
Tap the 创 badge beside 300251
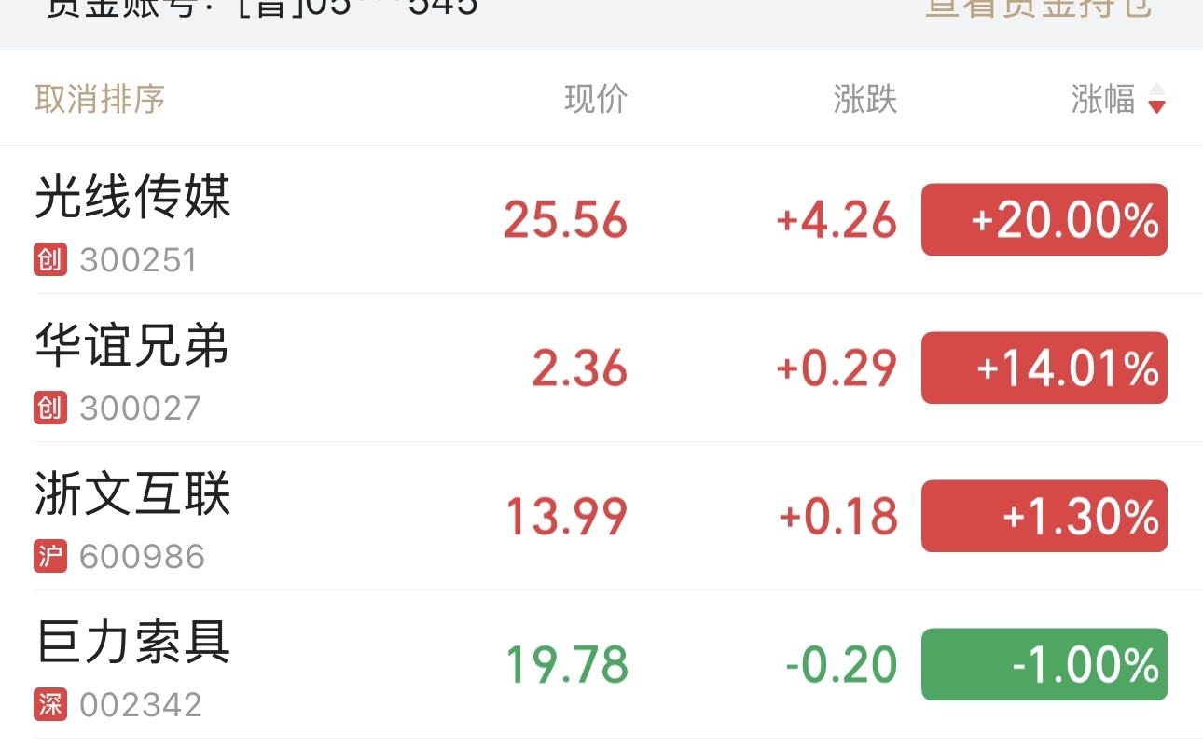[x=50, y=259]
